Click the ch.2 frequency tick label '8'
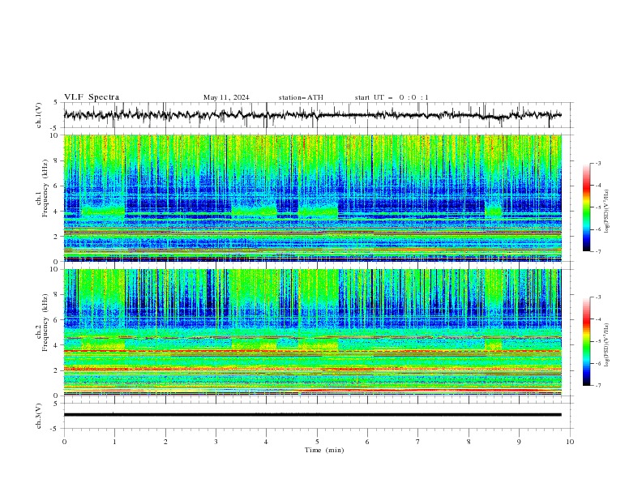 point(58,295)
